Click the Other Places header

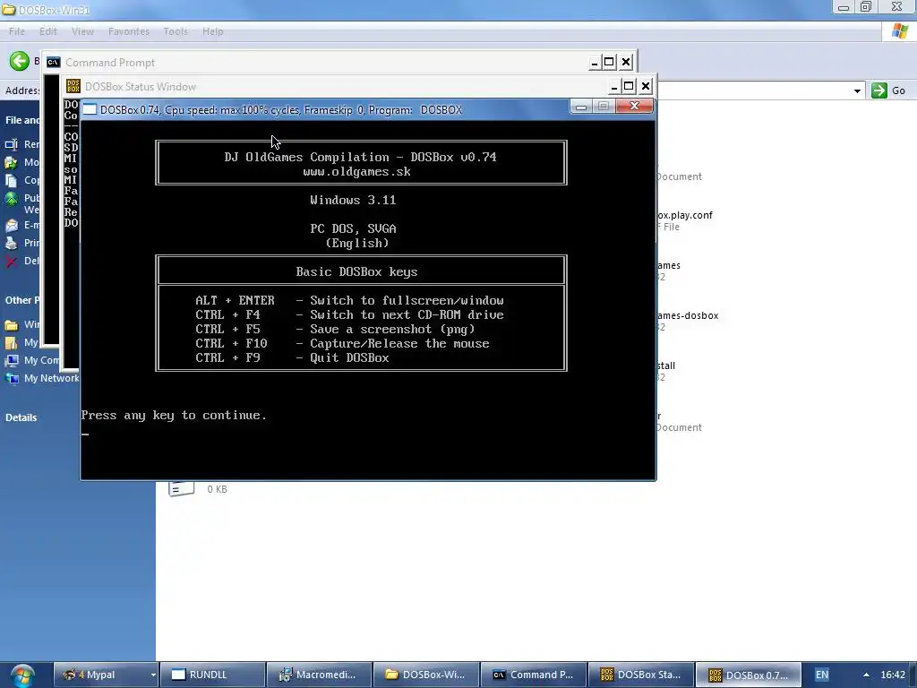[22, 300]
